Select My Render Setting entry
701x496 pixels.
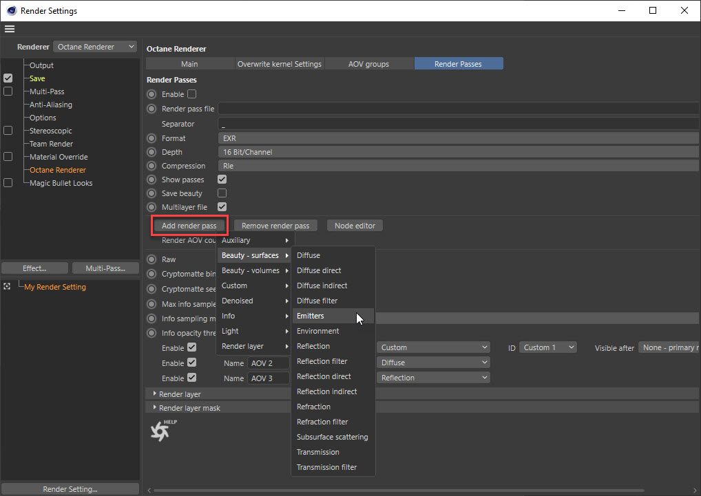pyautogui.click(x=55, y=287)
